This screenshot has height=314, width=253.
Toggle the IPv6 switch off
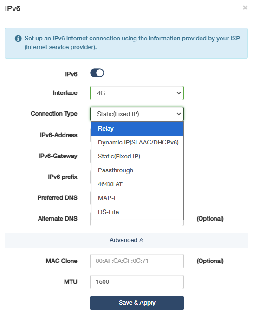coord(97,73)
